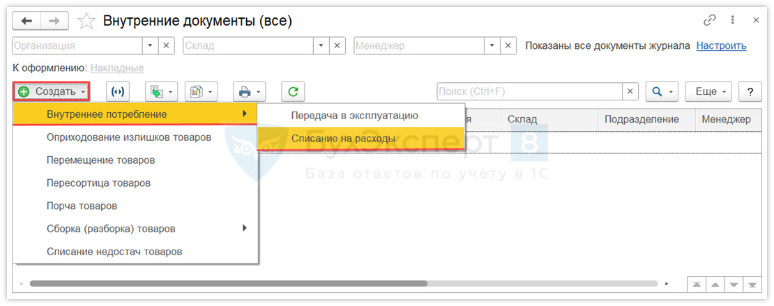
Task: Open the Настроить link
Action: click(x=721, y=46)
